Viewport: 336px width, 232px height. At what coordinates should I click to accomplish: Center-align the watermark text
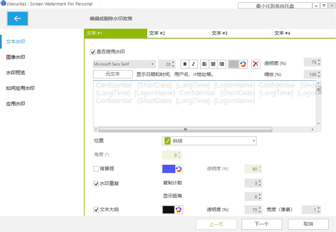(213, 64)
